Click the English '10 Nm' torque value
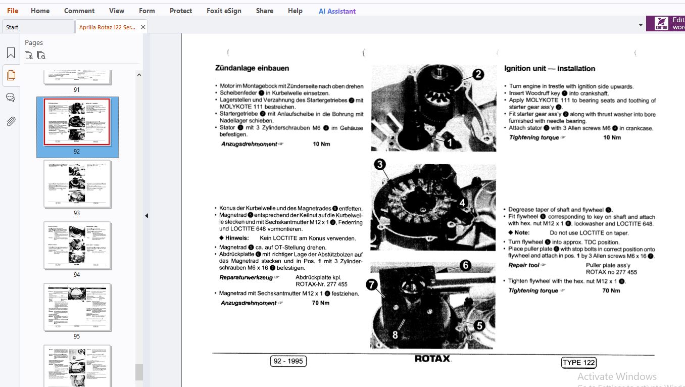685x387 pixels. [x=612, y=137]
